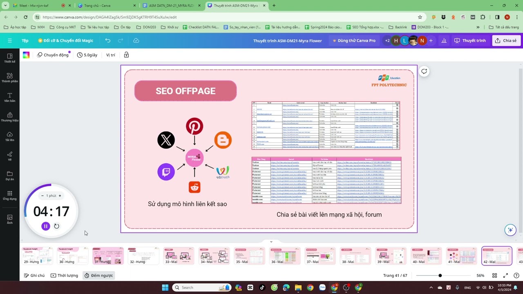Toggle the Đếm ngược countdown timer
This screenshot has width=523, height=294.
[x=98, y=276]
